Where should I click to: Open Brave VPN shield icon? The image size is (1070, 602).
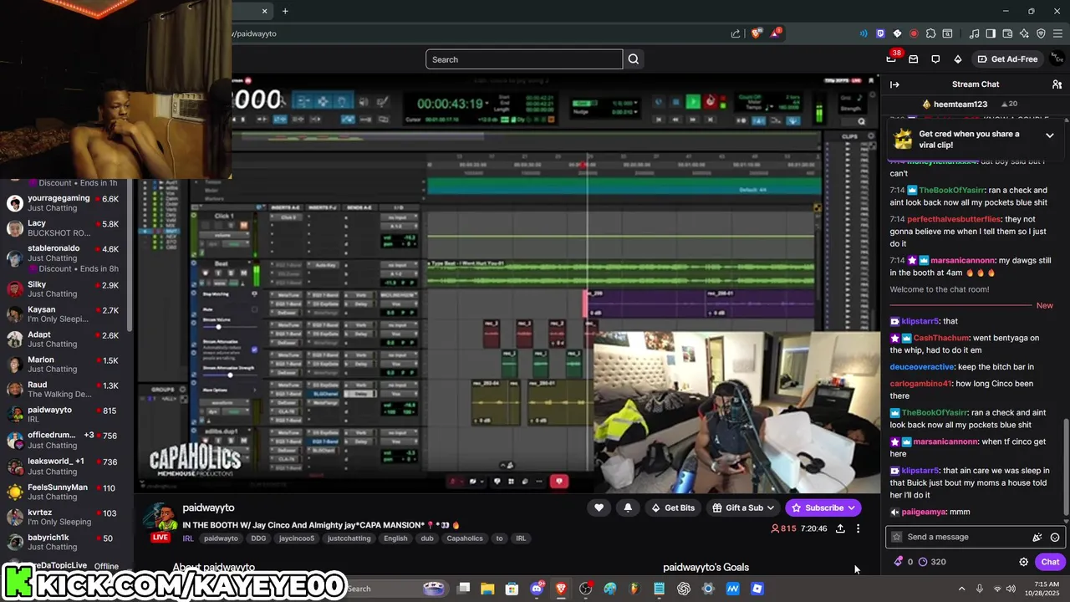[x=1041, y=33]
